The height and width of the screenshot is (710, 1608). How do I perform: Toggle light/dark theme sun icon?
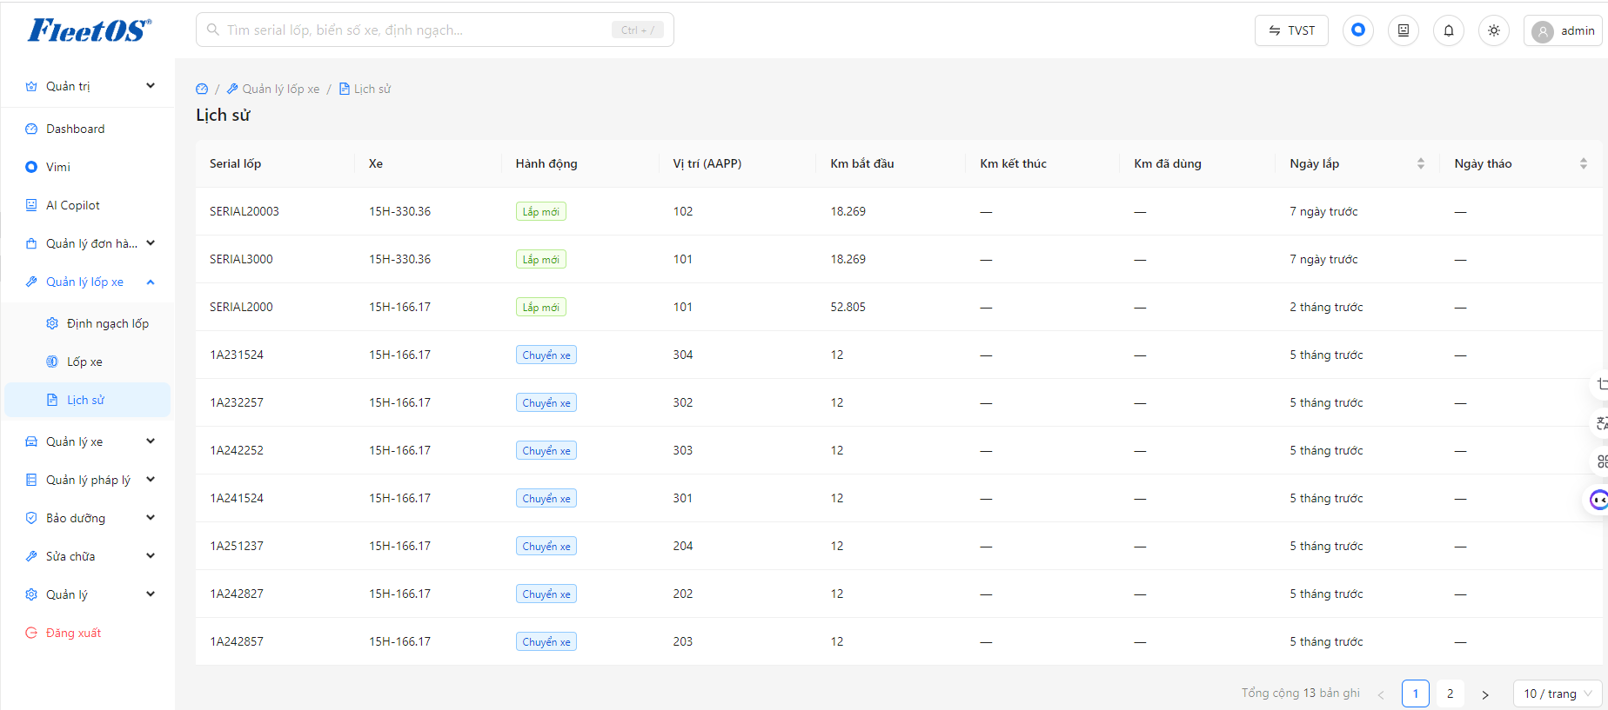click(1494, 30)
